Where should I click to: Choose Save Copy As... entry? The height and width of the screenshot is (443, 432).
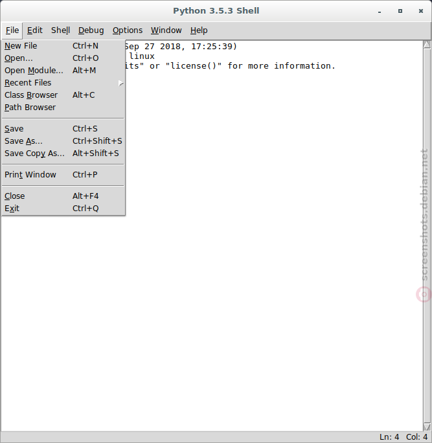[x=63, y=153]
